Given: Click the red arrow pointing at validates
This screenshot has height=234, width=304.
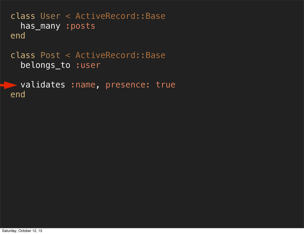Looking at the screenshot, I should tap(9, 85).
